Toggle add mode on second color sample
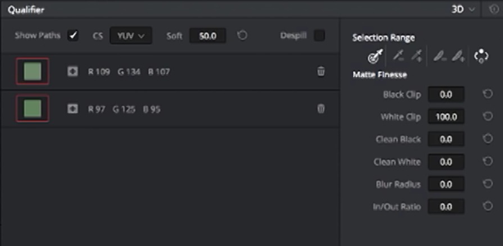This screenshot has height=246, width=503. [72, 109]
